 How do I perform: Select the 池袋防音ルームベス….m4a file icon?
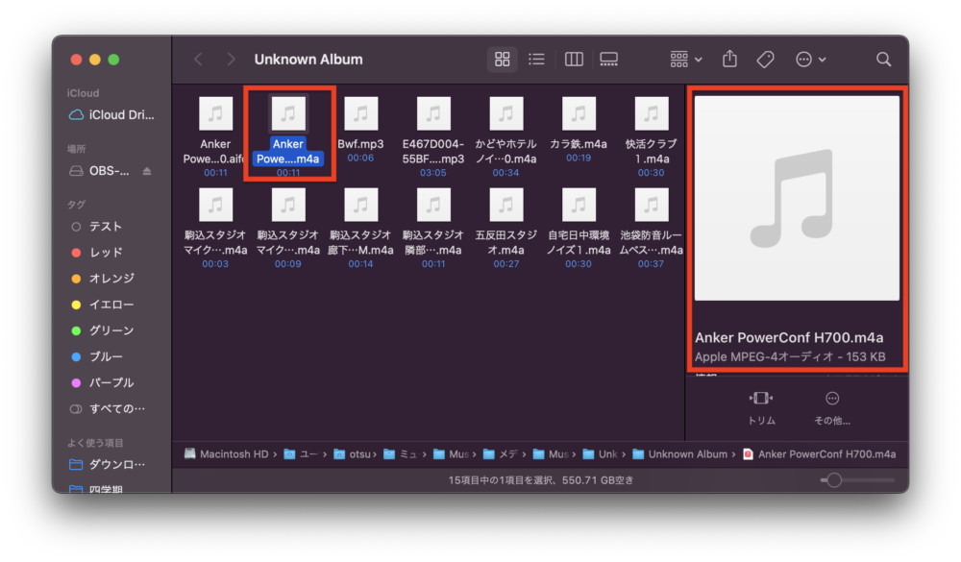point(651,205)
